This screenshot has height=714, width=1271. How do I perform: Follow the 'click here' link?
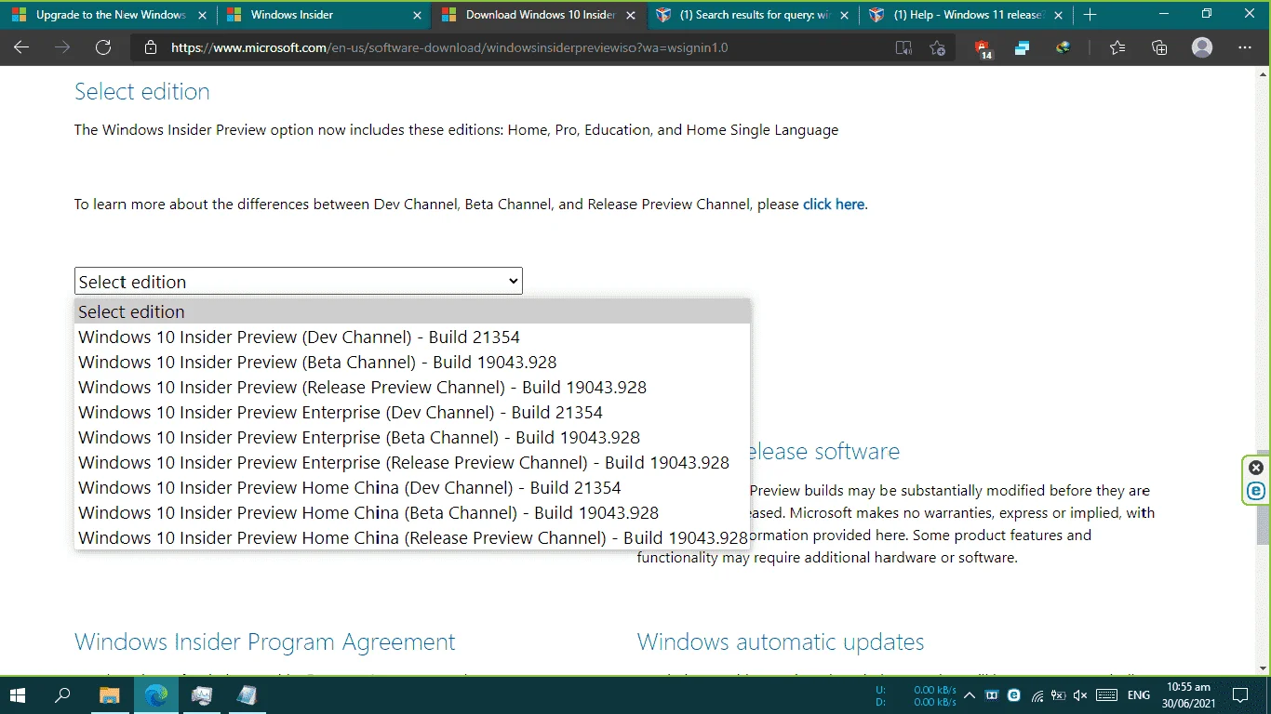pos(834,205)
